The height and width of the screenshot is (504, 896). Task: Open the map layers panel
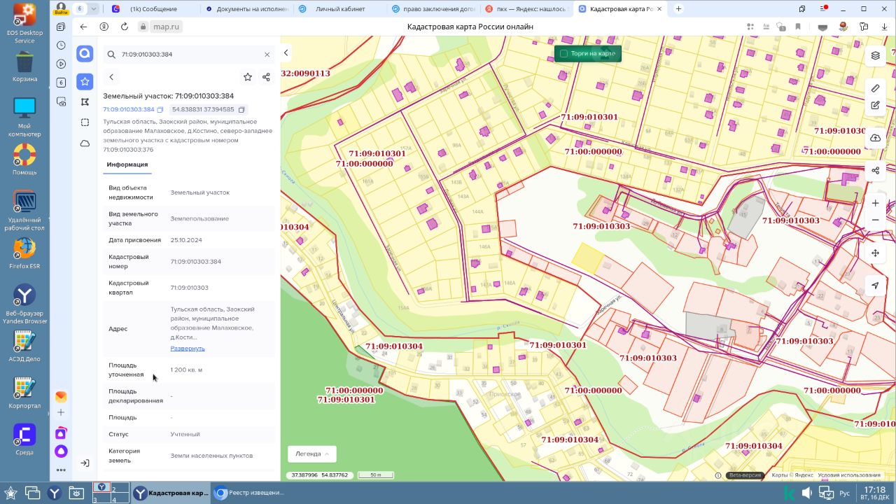point(875,55)
